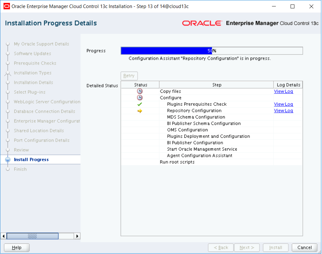Click the Install button
The image size is (322, 254).
coord(275,248)
